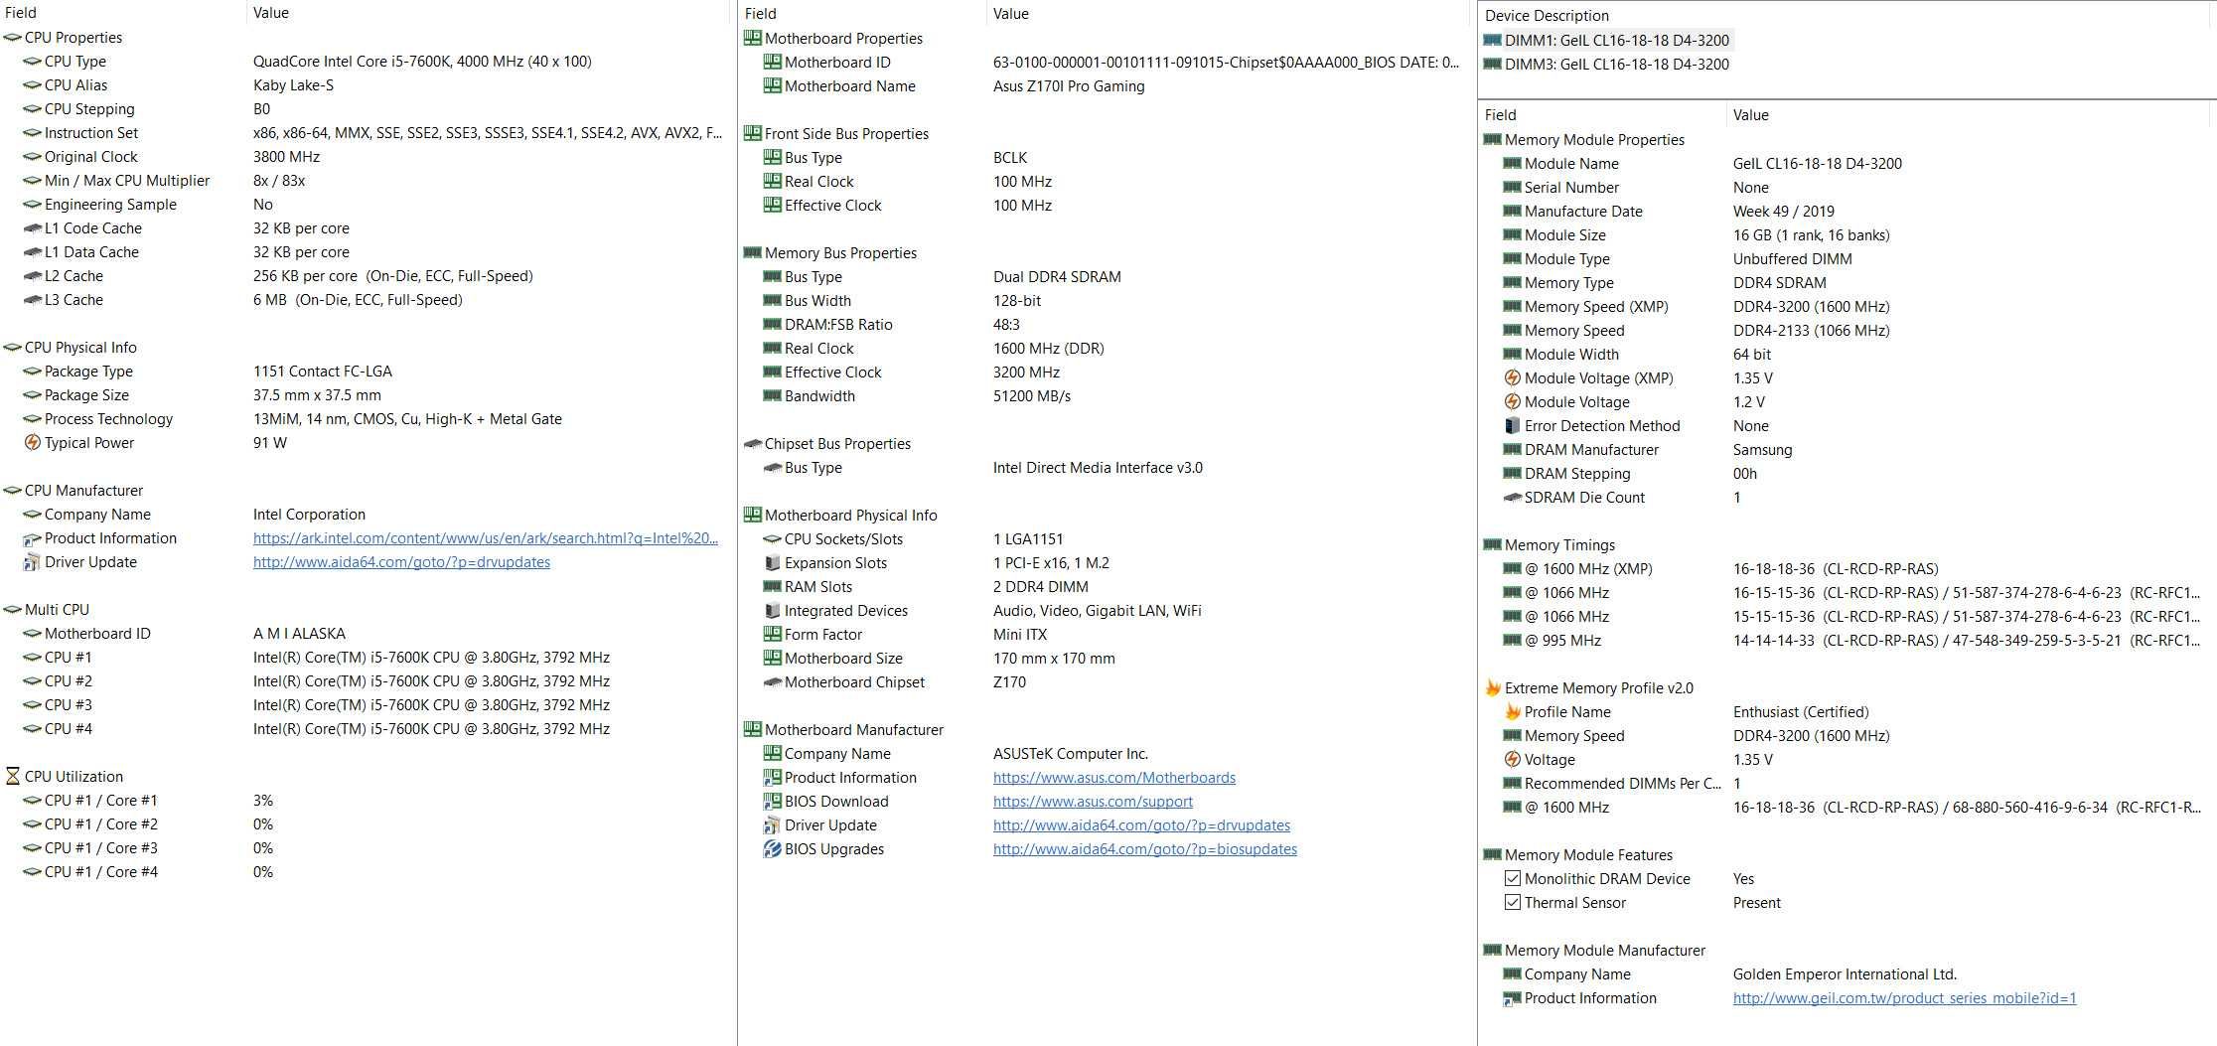
Task: Click the Memory Module Manufacturer icon
Action: tap(1492, 950)
